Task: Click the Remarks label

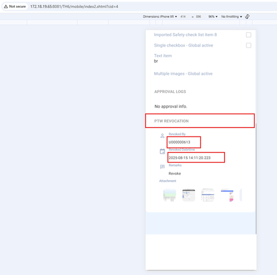Action: [175, 165]
